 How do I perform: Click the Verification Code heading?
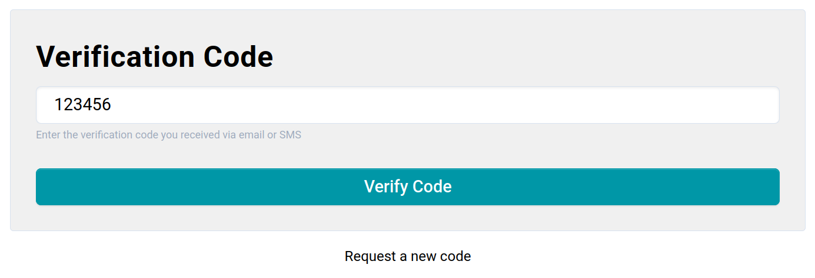coord(155,57)
